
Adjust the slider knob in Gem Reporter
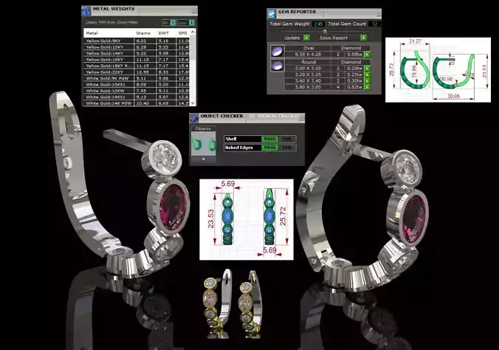(x=325, y=31)
